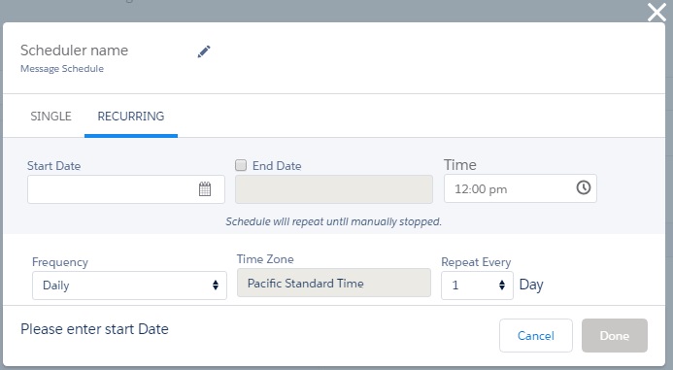Open the Start Date calendar icon
The height and width of the screenshot is (370, 673).
pyautogui.click(x=205, y=188)
